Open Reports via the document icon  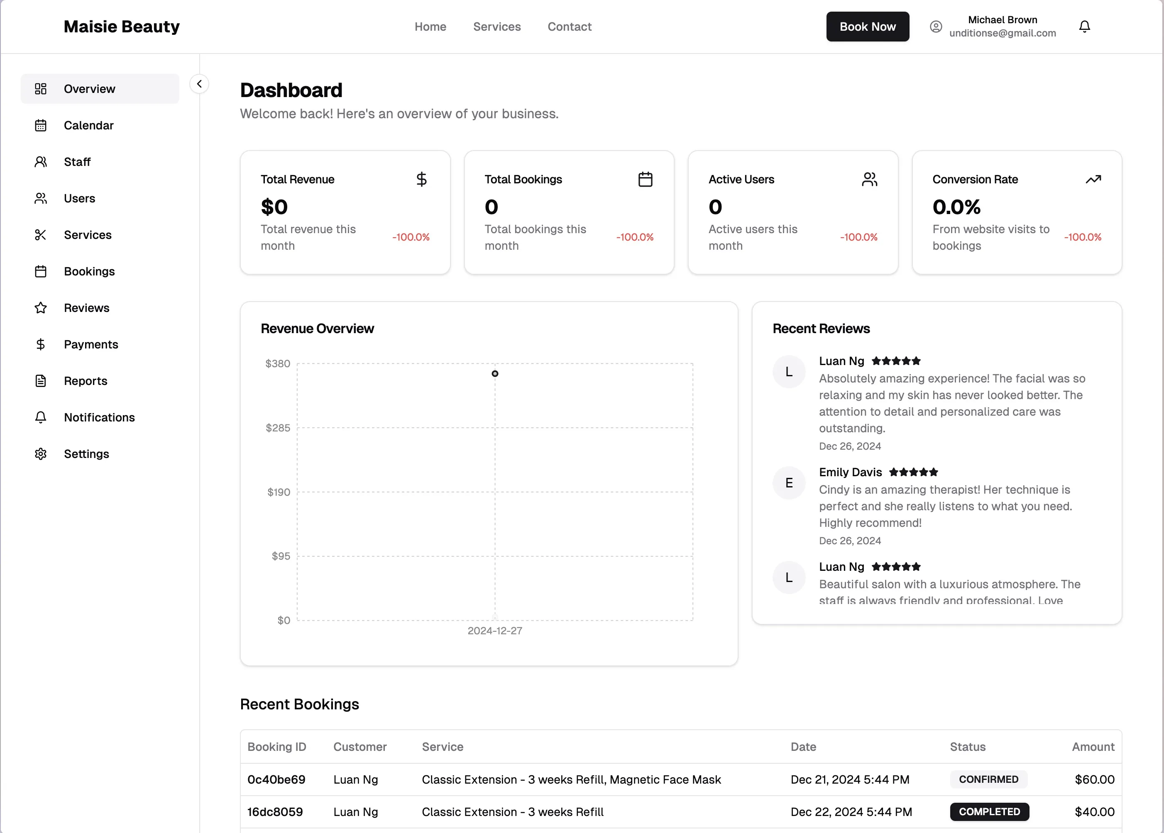(41, 380)
